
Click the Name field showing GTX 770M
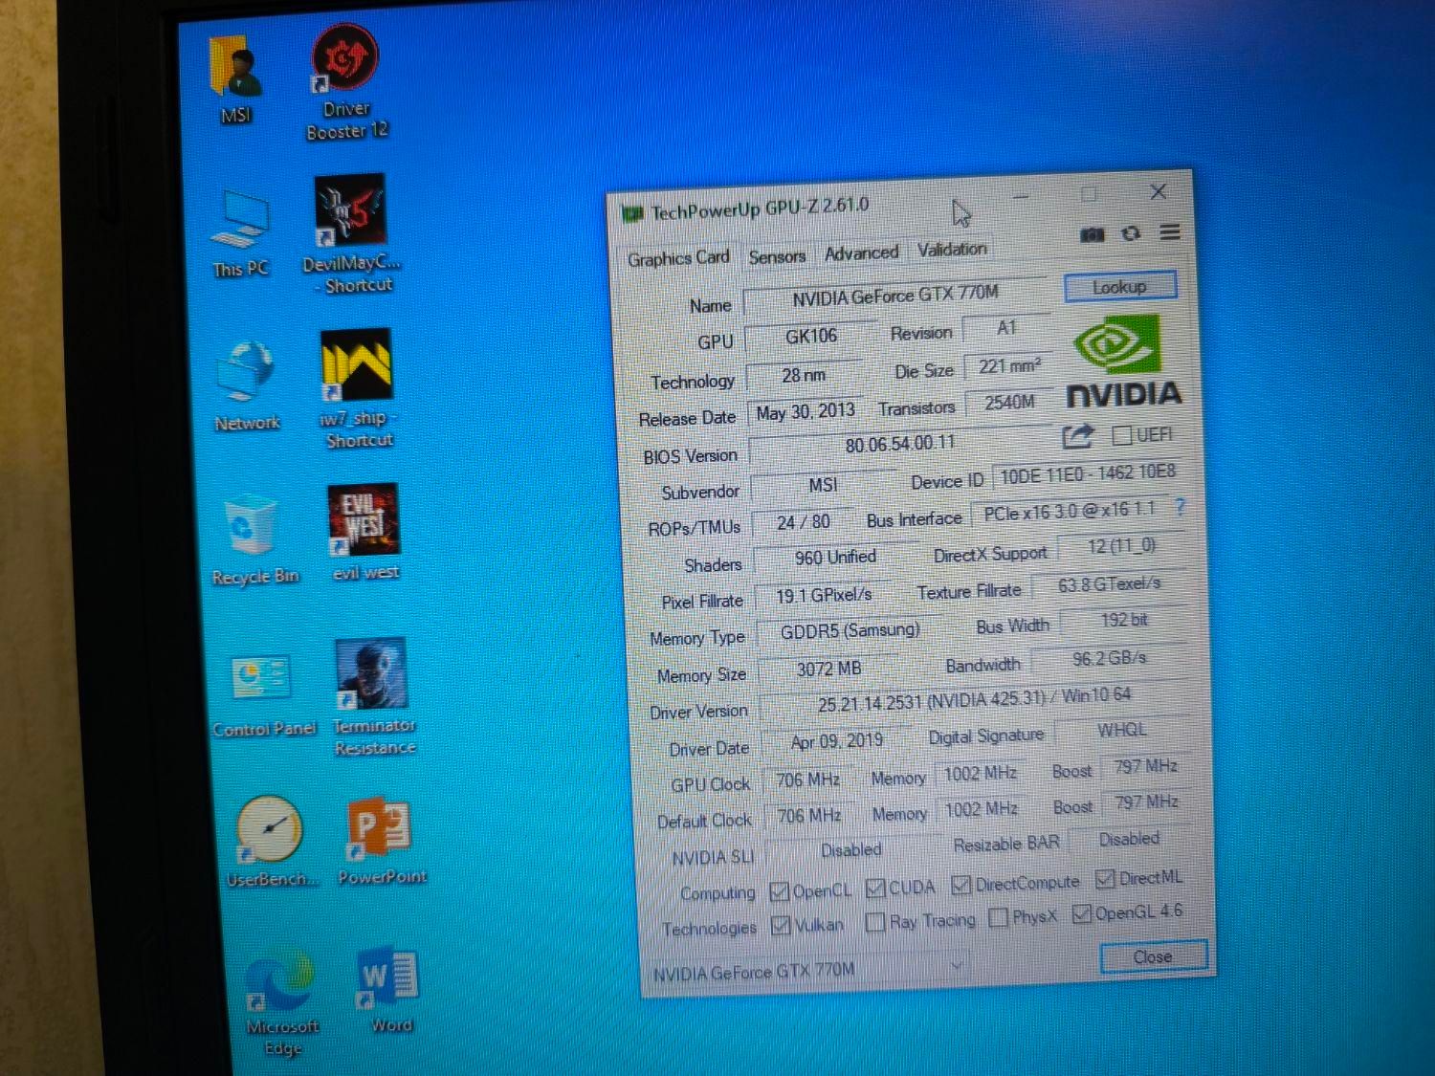(896, 296)
